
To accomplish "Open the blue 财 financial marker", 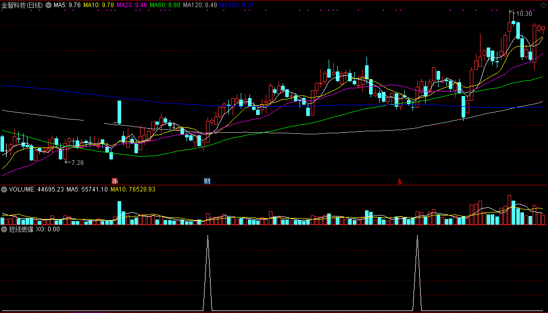I will pyautogui.click(x=207, y=181).
